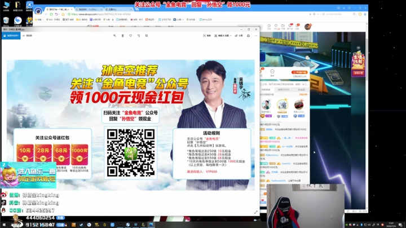This screenshot has height=228, width=406.
Task: Reload the page in the browser
Action: point(51,14)
